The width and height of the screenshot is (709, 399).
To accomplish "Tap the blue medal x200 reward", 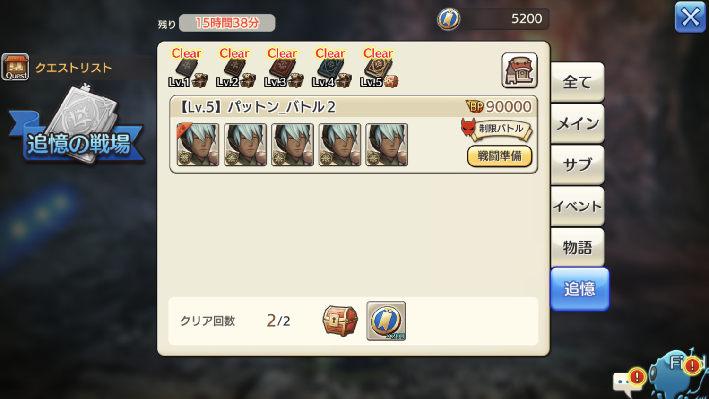I will [386, 321].
